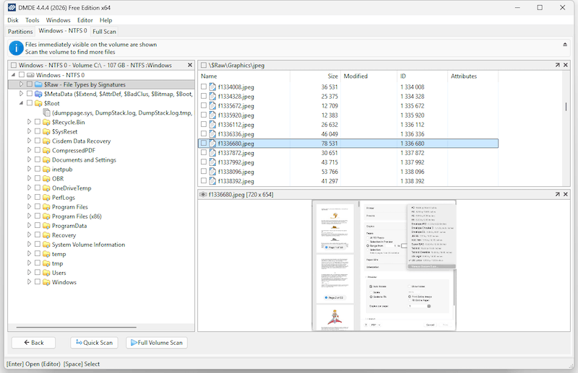Image resolution: width=578 pixels, height=373 pixels.
Task: Click the CompressedPDF folder icon
Action: point(46,150)
